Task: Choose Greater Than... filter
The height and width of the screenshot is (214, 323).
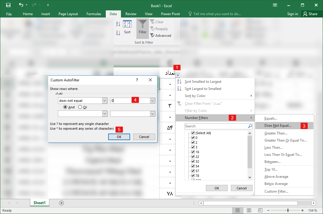Action: [x=276, y=133]
